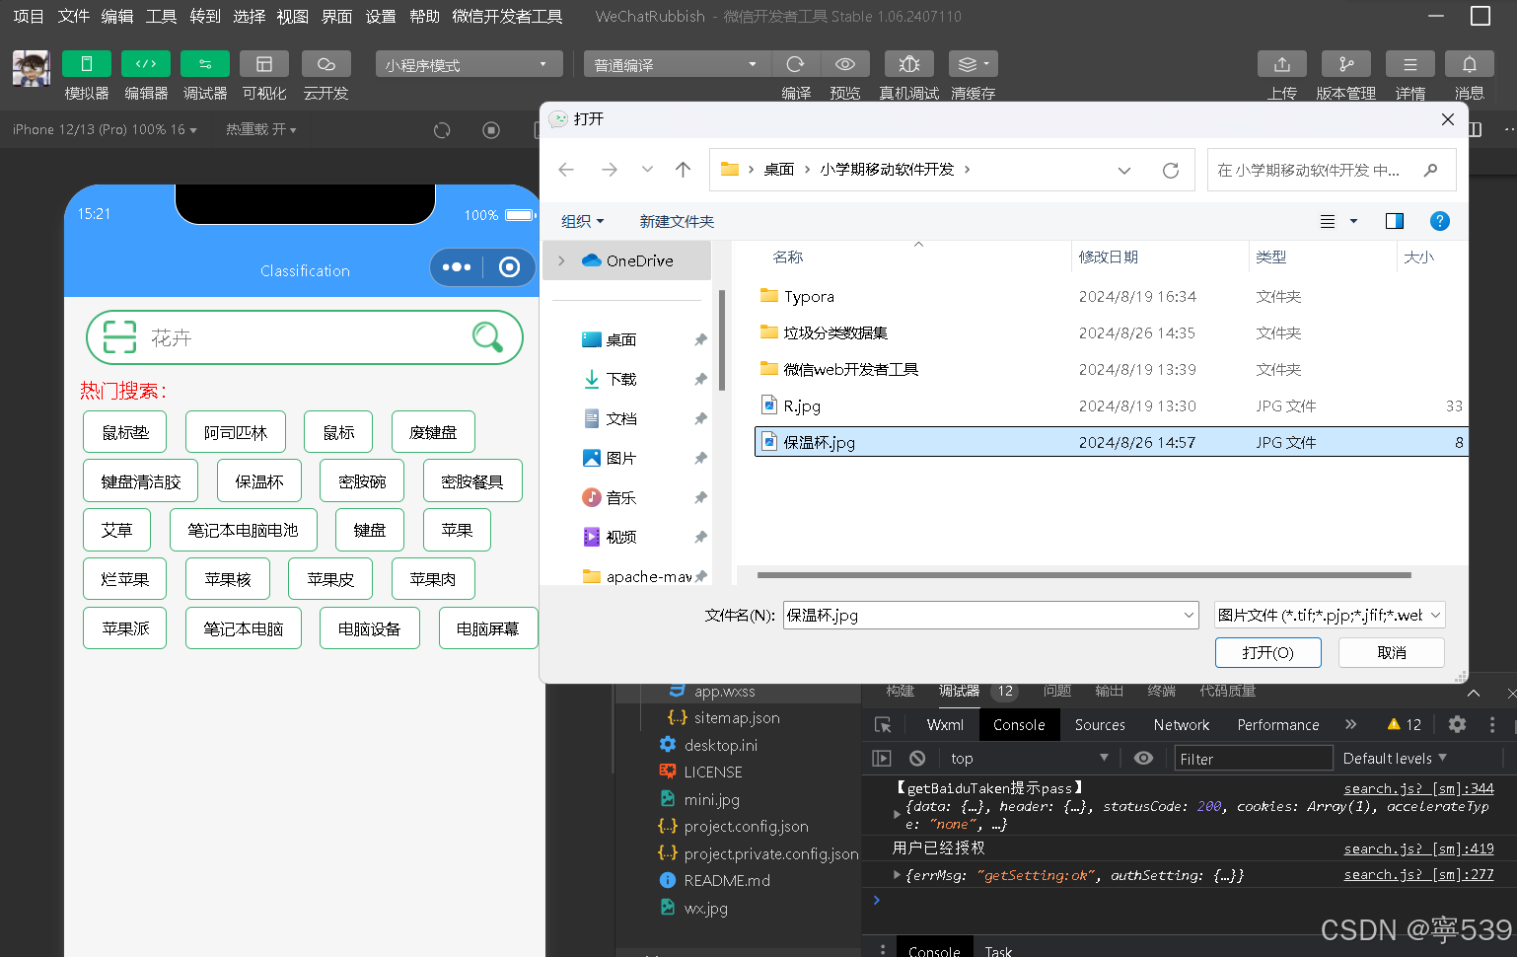Image resolution: width=1517 pixels, height=957 pixels.
Task: Tap the green search magnifier icon
Action: tap(488, 337)
